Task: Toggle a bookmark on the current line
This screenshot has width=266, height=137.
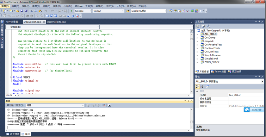Action: point(47,16)
